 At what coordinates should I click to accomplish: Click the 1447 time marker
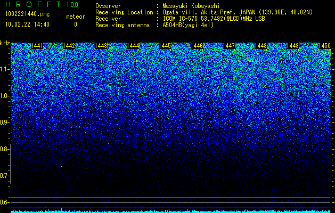click(229, 46)
